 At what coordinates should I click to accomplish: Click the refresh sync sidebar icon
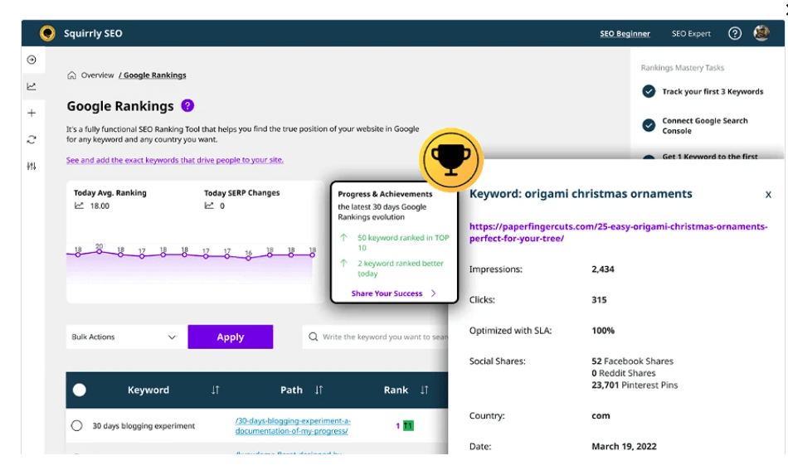[32, 139]
